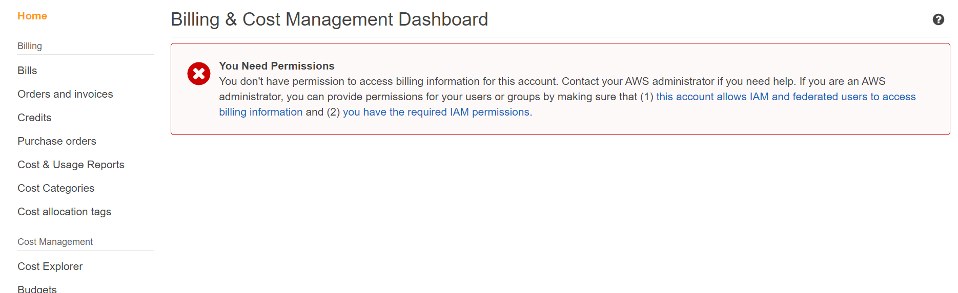
Task: Select Credits in the sidebar
Action: tap(34, 118)
